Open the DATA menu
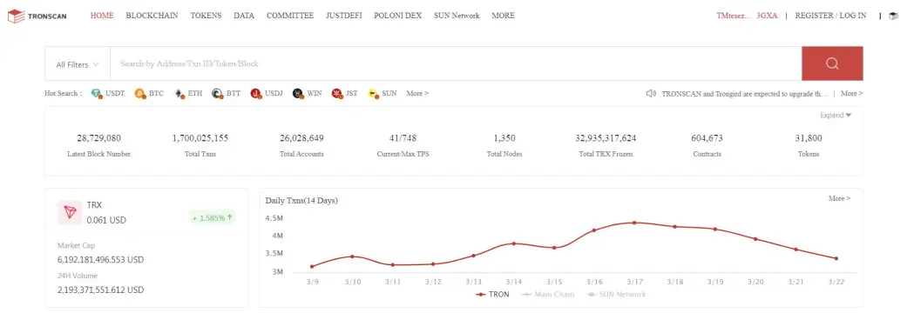 tap(244, 16)
